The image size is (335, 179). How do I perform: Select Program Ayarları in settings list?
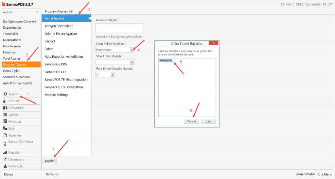click(x=21, y=65)
